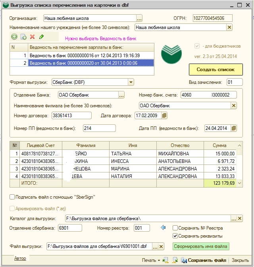This screenshot has height=267, width=254.
Task: Click Создать список button
Action: 216,70
